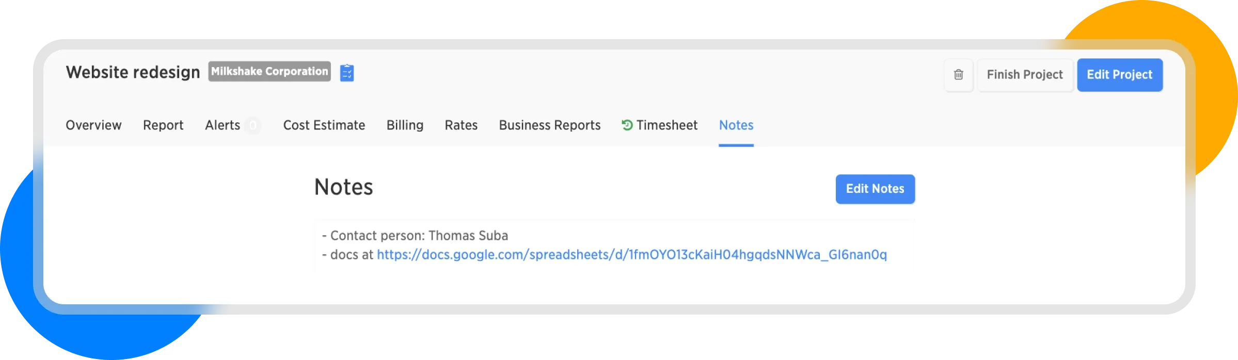This screenshot has height=360, width=1238.
Task: Open the Alerts tab
Action: [223, 125]
